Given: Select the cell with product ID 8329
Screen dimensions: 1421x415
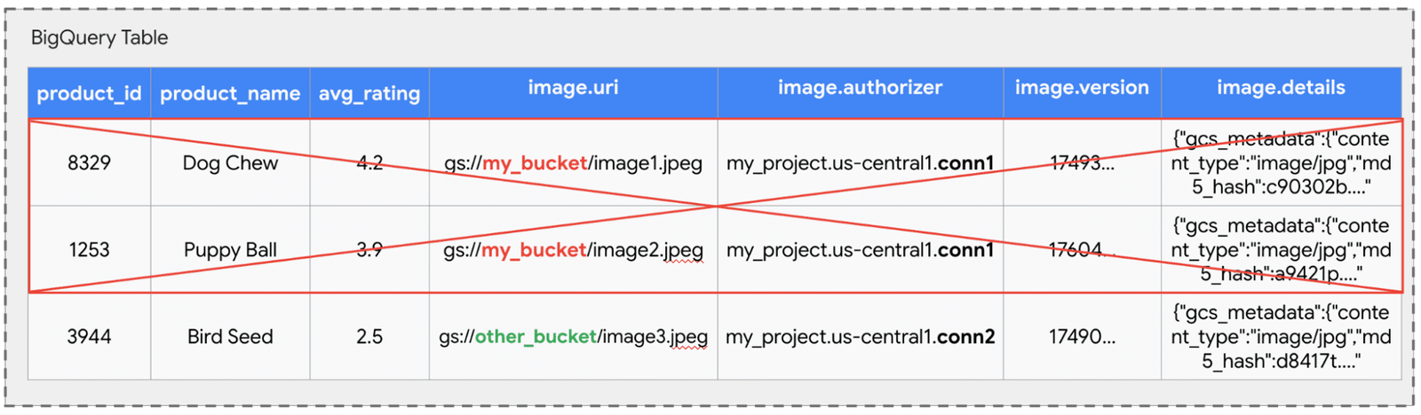Looking at the screenshot, I should [x=89, y=163].
